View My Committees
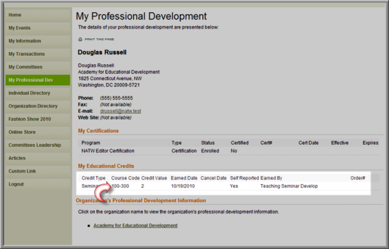The height and width of the screenshot is (249, 389). tap(38, 67)
